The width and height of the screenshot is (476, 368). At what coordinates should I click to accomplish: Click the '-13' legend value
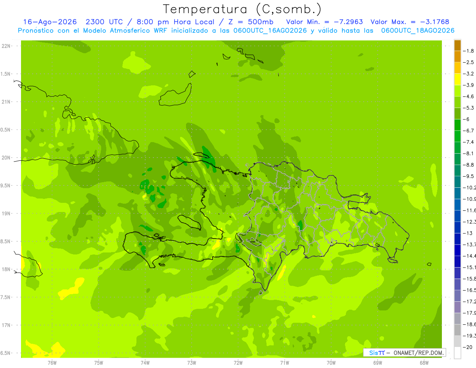tap(467, 233)
